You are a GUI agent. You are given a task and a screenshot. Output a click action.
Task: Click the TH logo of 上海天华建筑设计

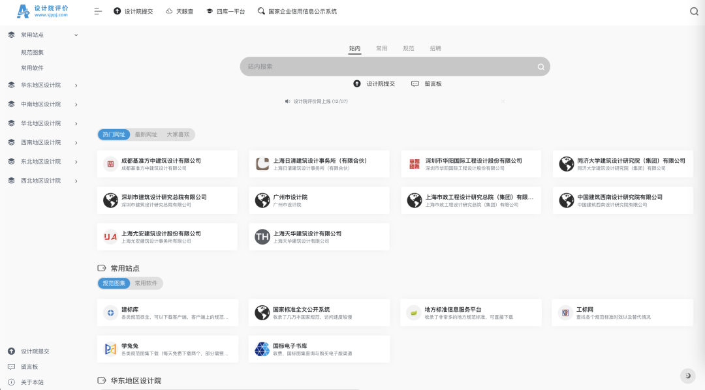pos(262,237)
